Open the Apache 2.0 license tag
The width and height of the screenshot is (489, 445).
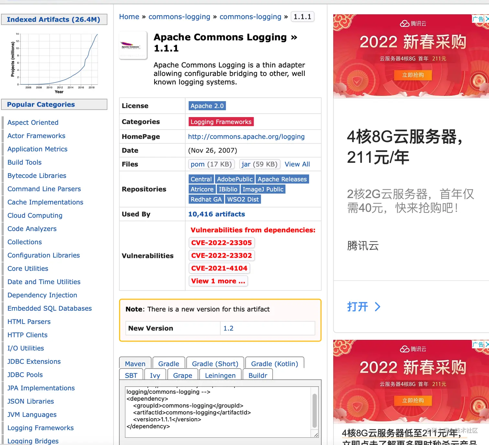pyautogui.click(x=207, y=106)
